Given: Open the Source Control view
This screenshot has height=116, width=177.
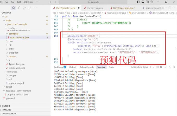Looking at the screenshot, I should pyautogui.click(x=25, y=8).
